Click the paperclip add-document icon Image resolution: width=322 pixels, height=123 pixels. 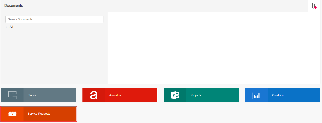point(314,6)
